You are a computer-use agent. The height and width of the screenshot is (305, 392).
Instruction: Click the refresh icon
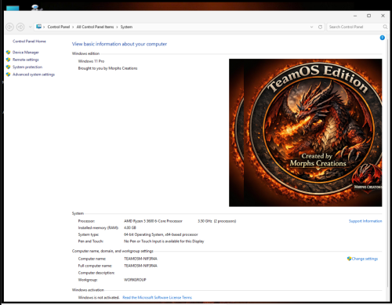320,27
